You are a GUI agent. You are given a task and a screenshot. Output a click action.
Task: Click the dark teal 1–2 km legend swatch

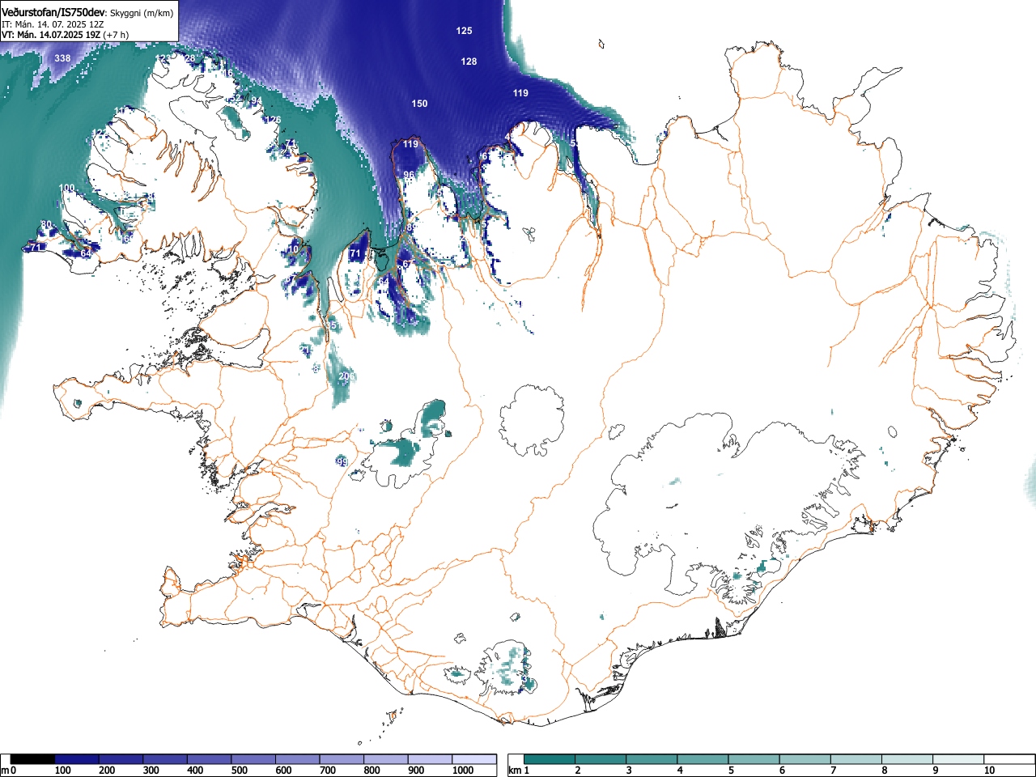click(x=550, y=759)
